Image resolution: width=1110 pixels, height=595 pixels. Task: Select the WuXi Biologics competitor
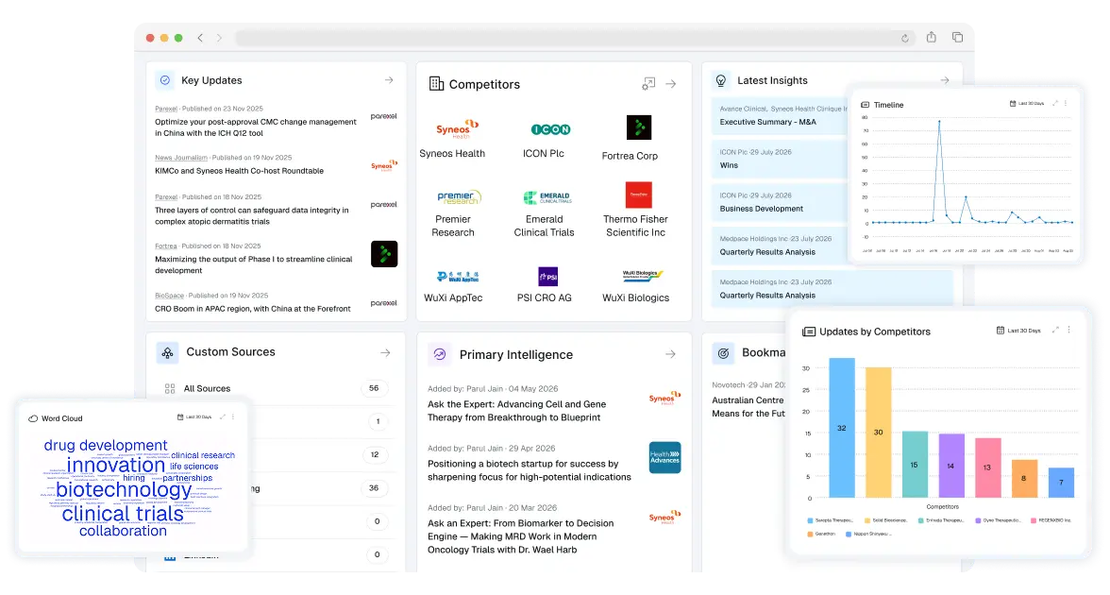636,286
